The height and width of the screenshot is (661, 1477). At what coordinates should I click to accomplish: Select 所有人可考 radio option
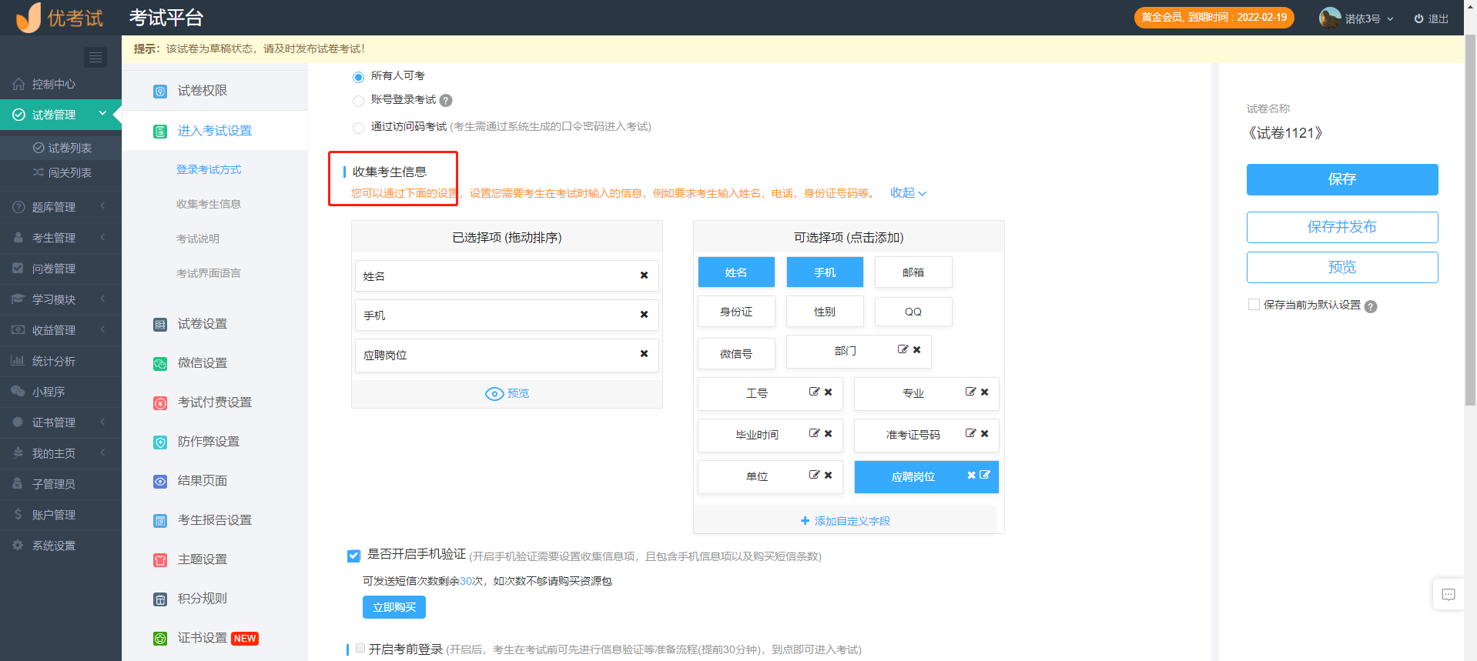click(358, 77)
